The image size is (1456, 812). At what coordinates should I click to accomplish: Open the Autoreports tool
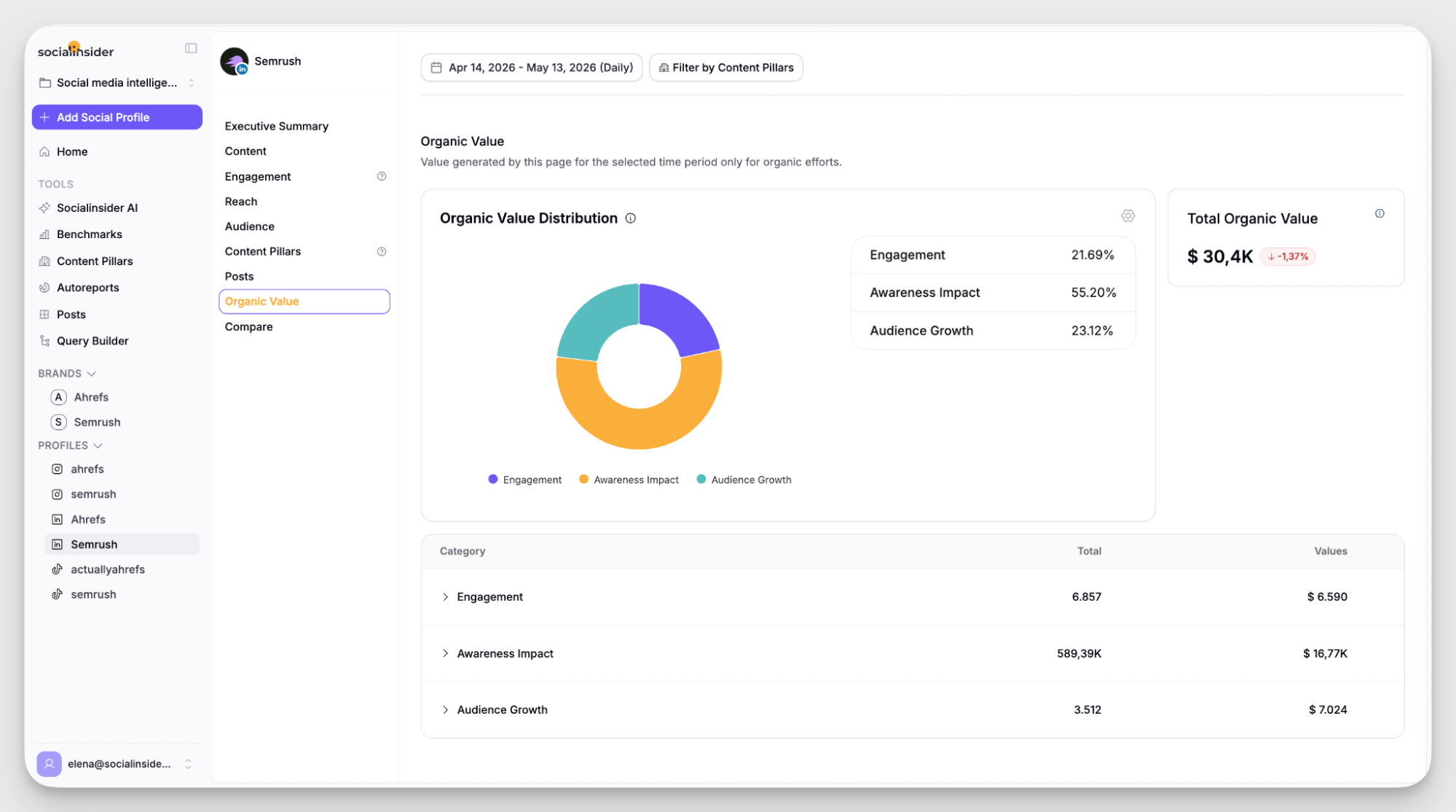click(87, 288)
